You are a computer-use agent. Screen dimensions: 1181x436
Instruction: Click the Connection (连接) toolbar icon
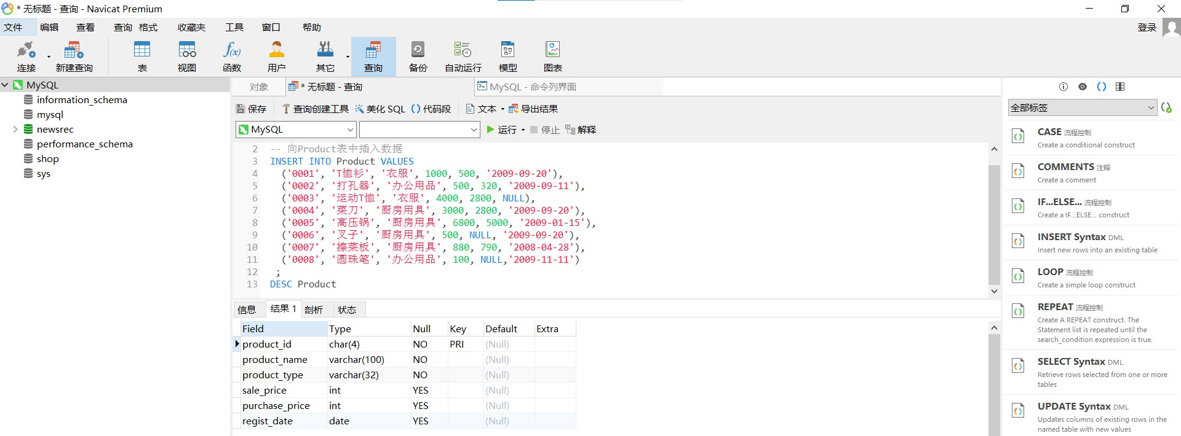[26, 56]
